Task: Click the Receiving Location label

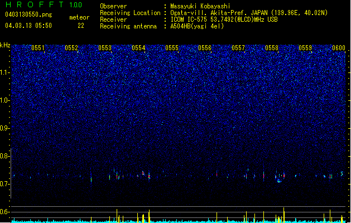Action: [x=130, y=13]
